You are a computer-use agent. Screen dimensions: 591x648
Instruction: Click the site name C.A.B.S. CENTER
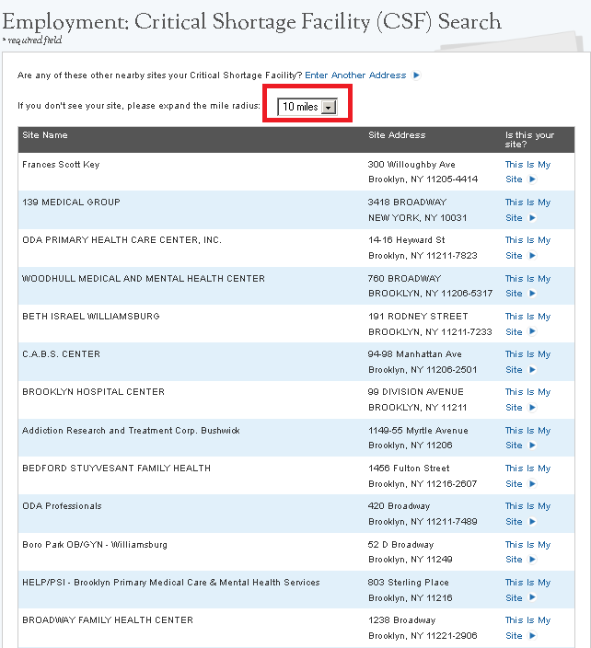point(61,354)
